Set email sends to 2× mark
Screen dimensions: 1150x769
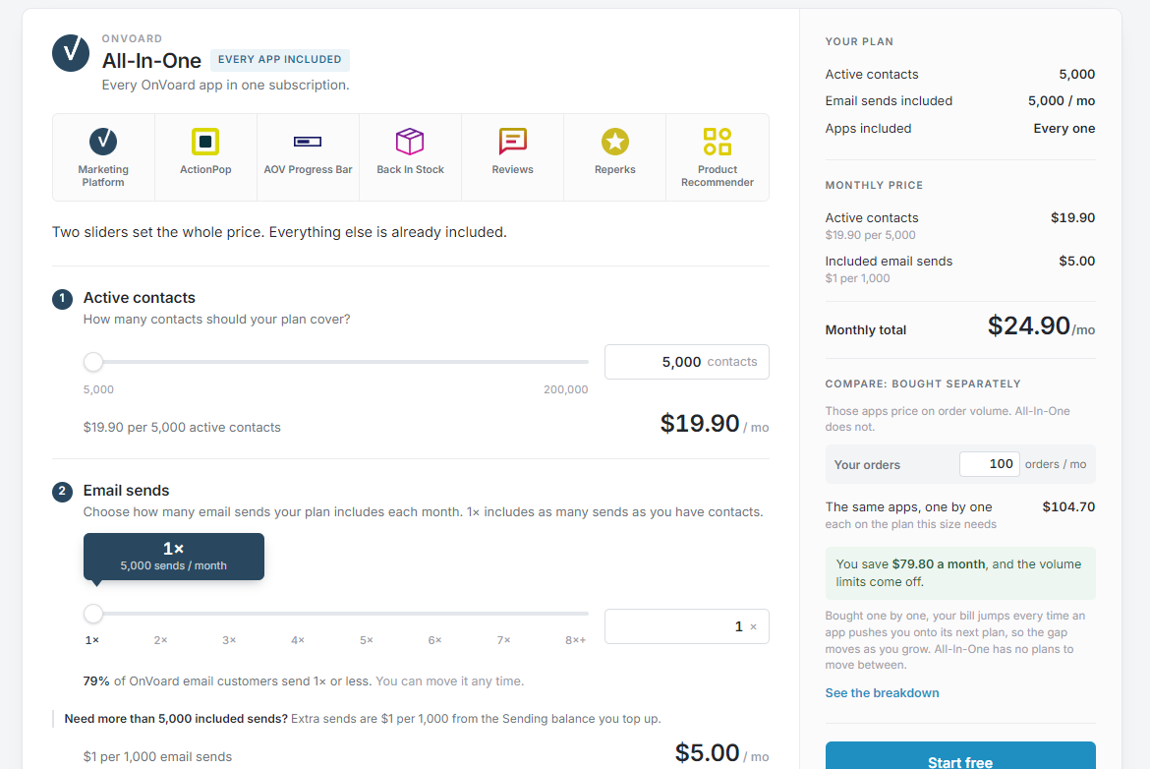pos(160,640)
